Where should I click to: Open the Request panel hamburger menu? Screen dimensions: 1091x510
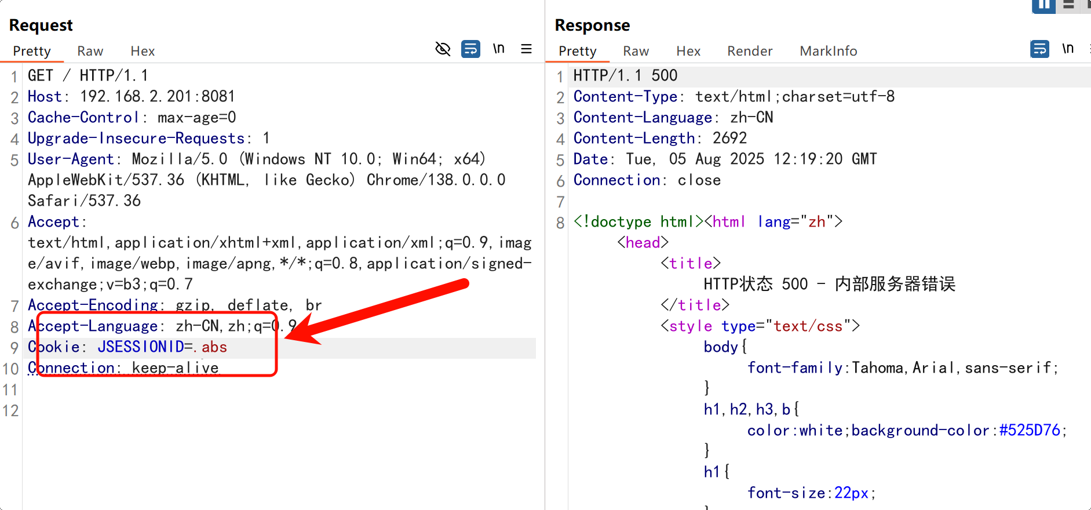tap(526, 49)
